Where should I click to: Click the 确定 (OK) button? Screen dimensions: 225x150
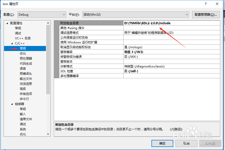(x=162, y=143)
